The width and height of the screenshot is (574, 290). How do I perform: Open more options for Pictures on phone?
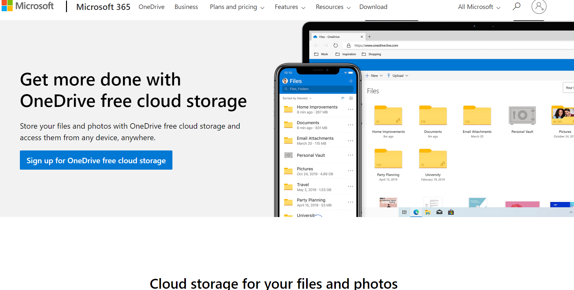point(351,171)
